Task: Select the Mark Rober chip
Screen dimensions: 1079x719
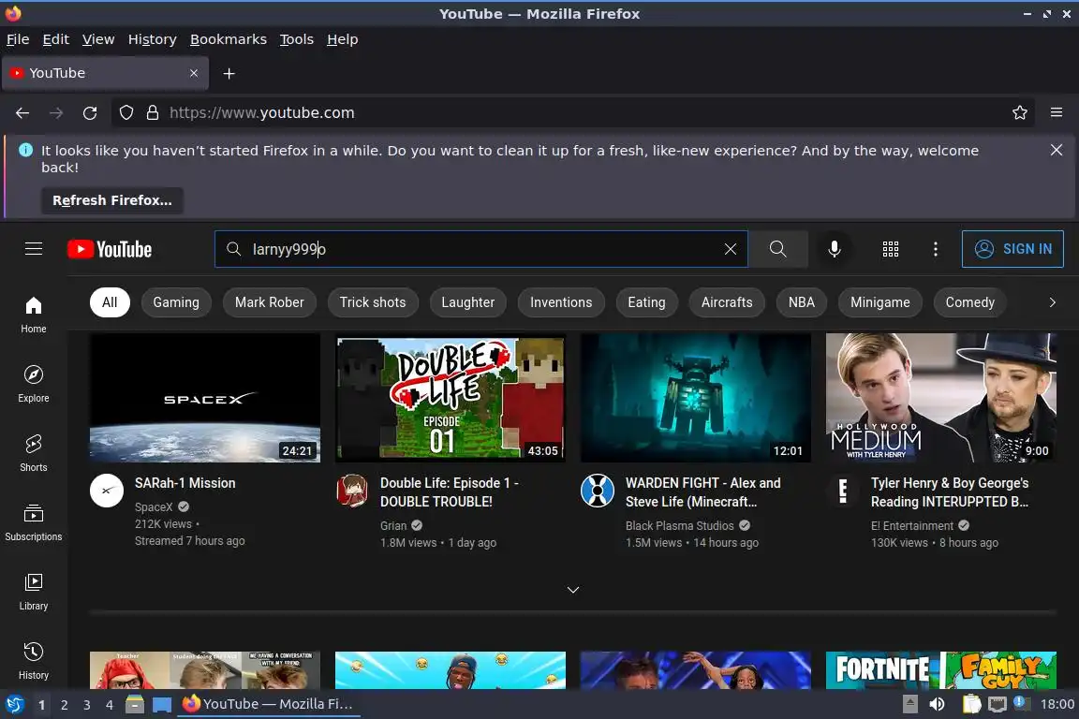Action: pyautogui.click(x=269, y=302)
